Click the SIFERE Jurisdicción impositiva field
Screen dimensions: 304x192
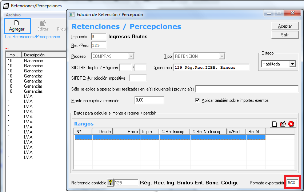click(x=138, y=78)
